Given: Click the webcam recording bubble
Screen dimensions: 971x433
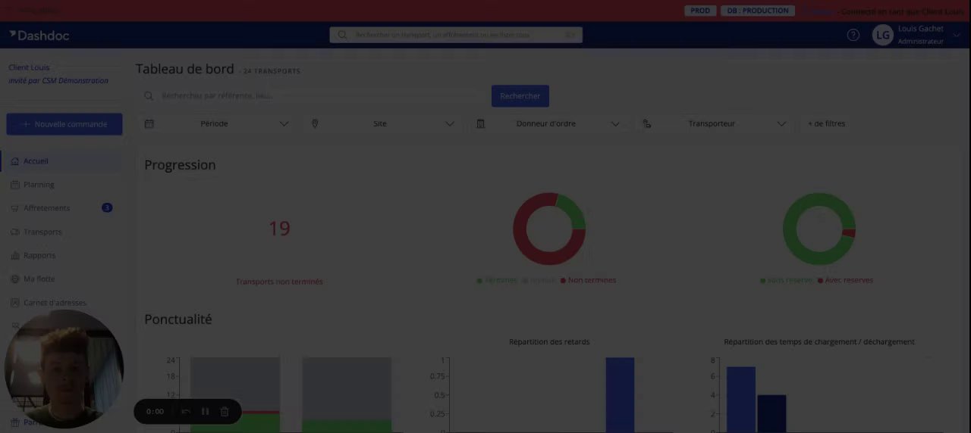Looking at the screenshot, I should 64,369.
